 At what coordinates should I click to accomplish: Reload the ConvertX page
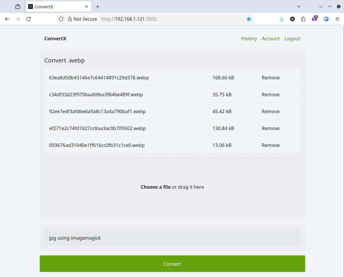click(x=28, y=19)
